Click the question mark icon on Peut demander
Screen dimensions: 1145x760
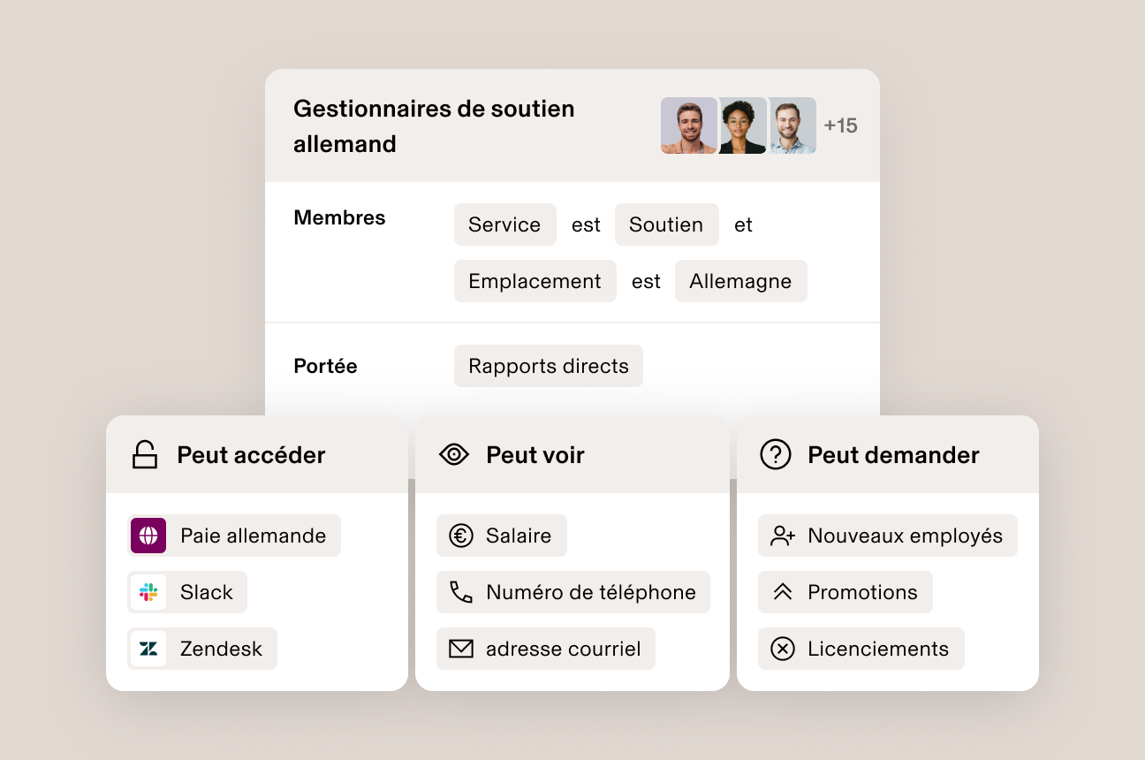point(775,454)
